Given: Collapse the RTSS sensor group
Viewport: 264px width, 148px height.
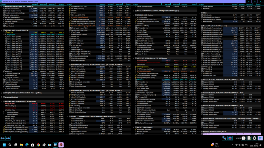Looking at the screenshot, I should (200, 13).
